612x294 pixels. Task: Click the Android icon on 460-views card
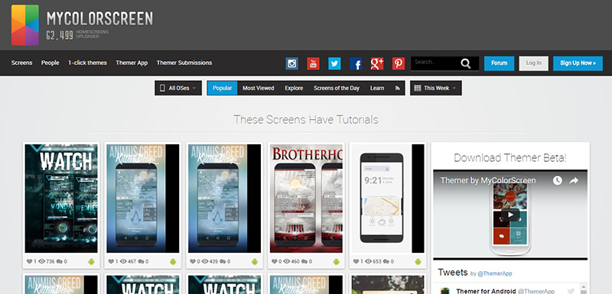337,262
